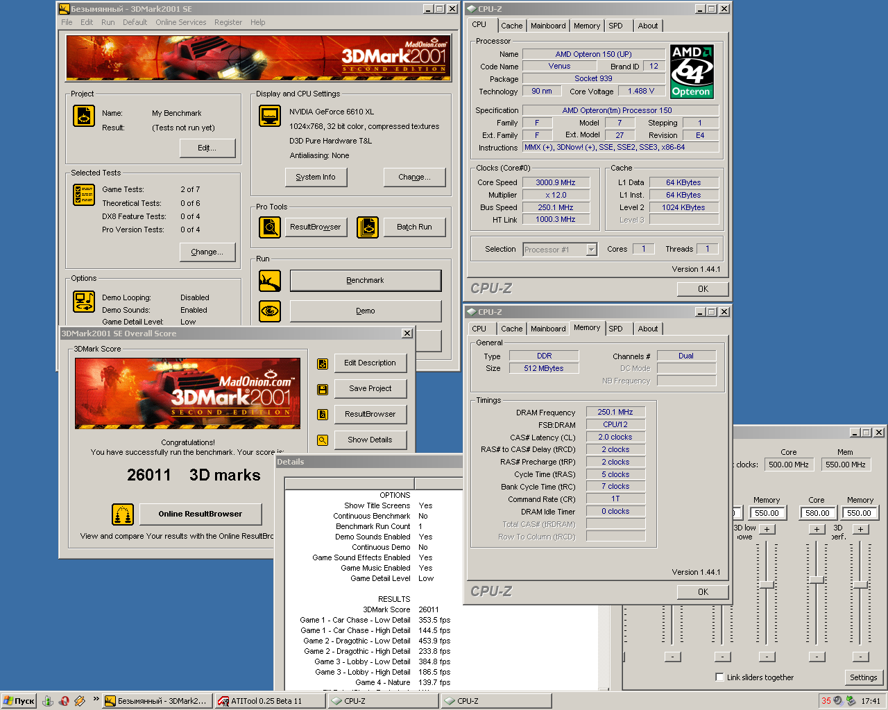
Task: Click the Benchmark run icon
Action: coord(270,281)
